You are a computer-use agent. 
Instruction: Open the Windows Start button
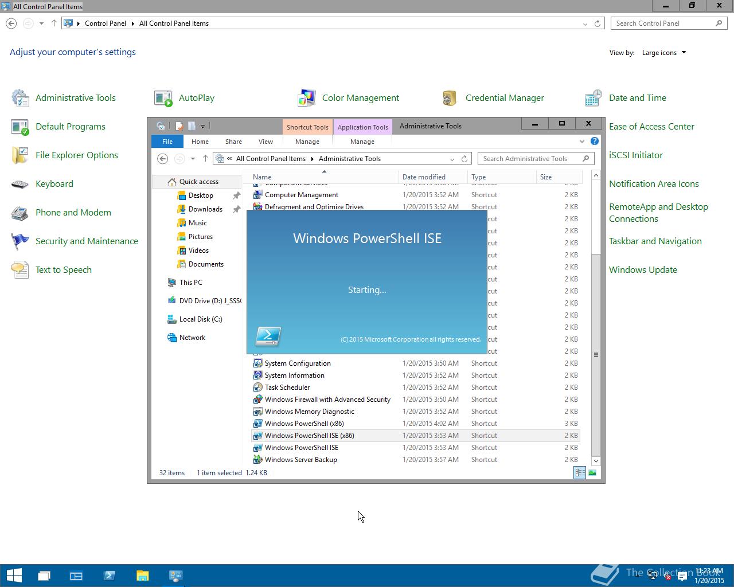point(14,576)
